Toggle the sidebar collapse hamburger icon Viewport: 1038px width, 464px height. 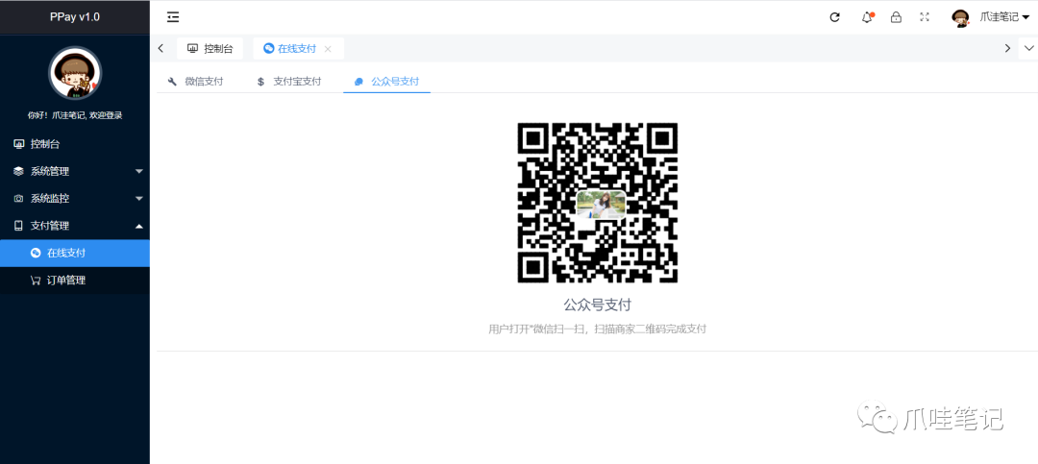point(173,17)
